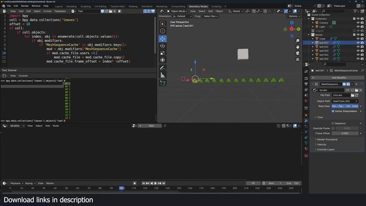Jump to the last frame in timeline
Viewport: 366px width, 206px height.
tap(164, 183)
